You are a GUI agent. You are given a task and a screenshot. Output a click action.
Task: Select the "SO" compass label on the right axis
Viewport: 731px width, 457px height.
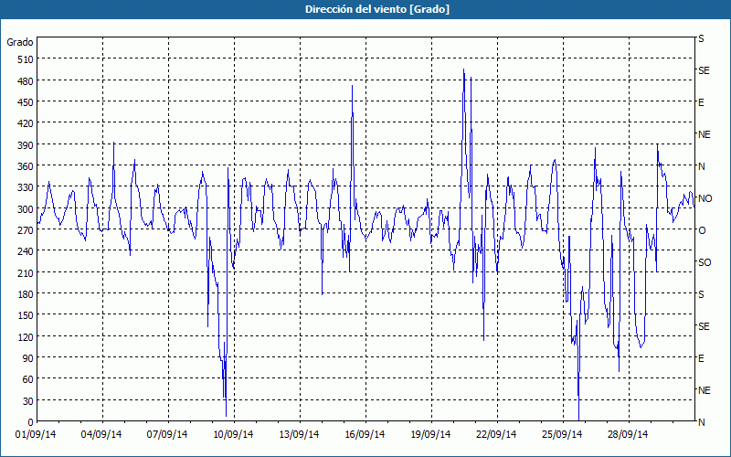[x=705, y=262]
